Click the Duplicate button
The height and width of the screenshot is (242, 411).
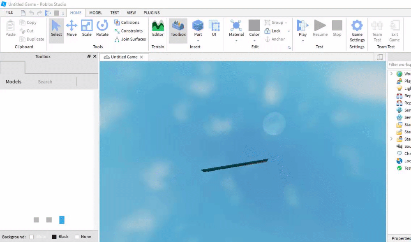click(x=32, y=39)
